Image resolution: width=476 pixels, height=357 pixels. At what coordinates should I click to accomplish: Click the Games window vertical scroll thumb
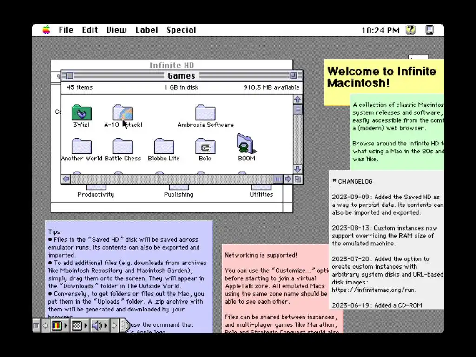298,109
